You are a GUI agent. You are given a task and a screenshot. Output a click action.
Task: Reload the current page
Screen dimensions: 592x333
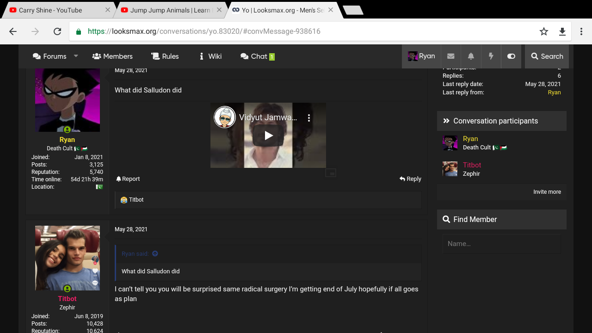tap(57, 31)
